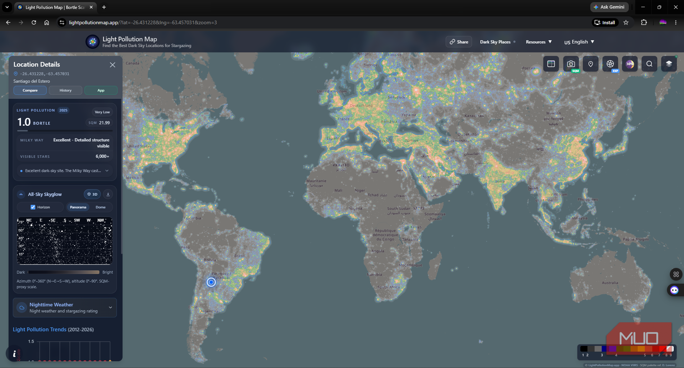Open the browser tab search dropdown

7,7
